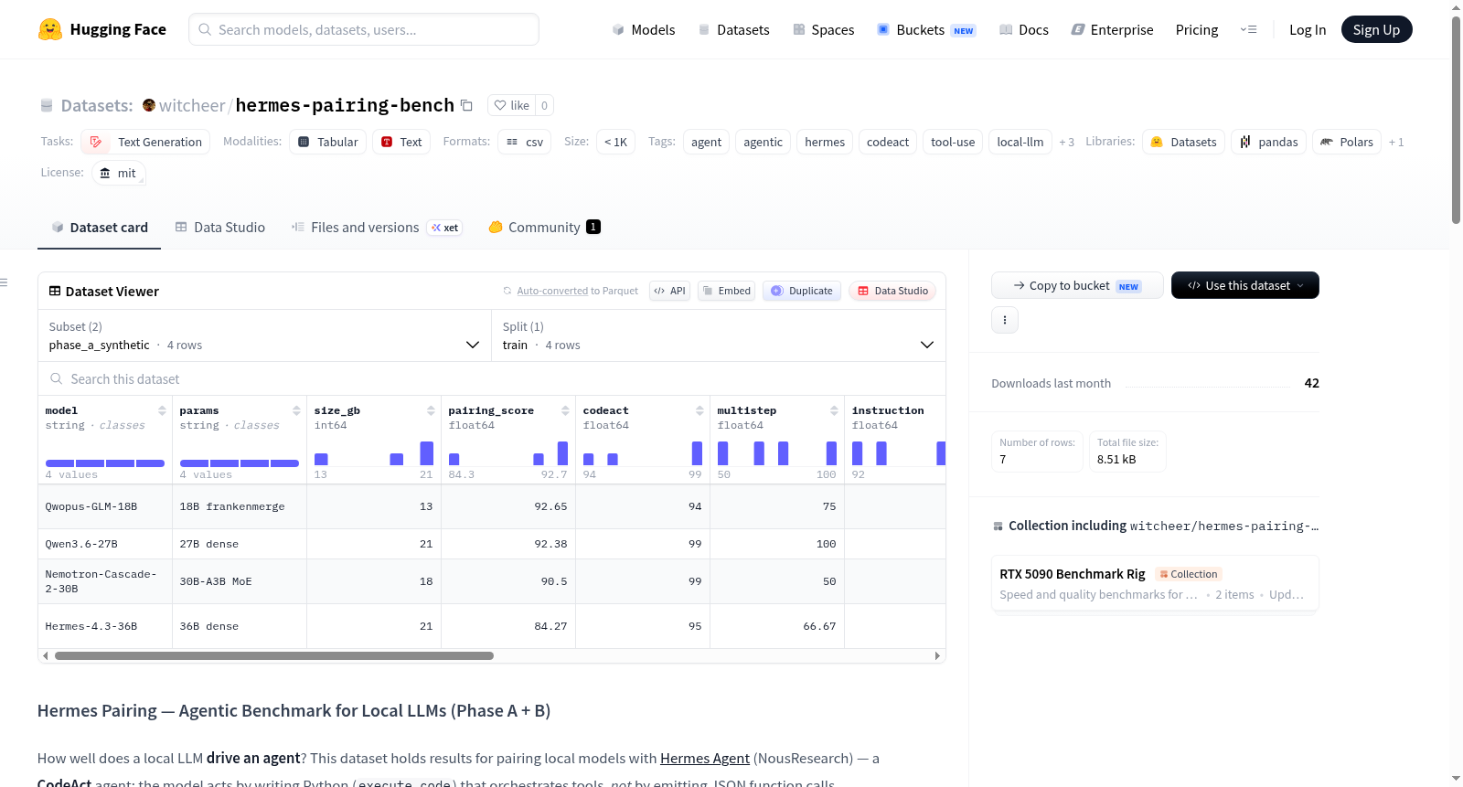
Task: Filter size by the < 1K tag
Action: point(615,142)
